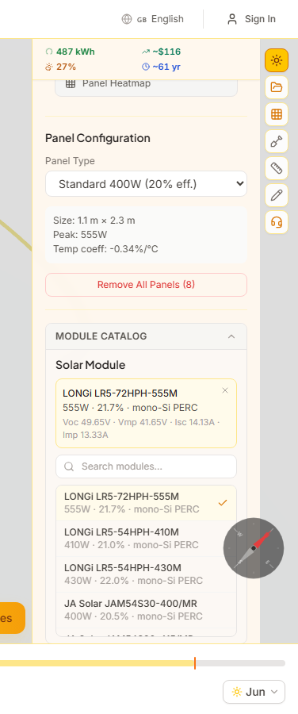Select LONGi LR5-54HPH-430M module
The image size is (298, 714).
click(146, 574)
